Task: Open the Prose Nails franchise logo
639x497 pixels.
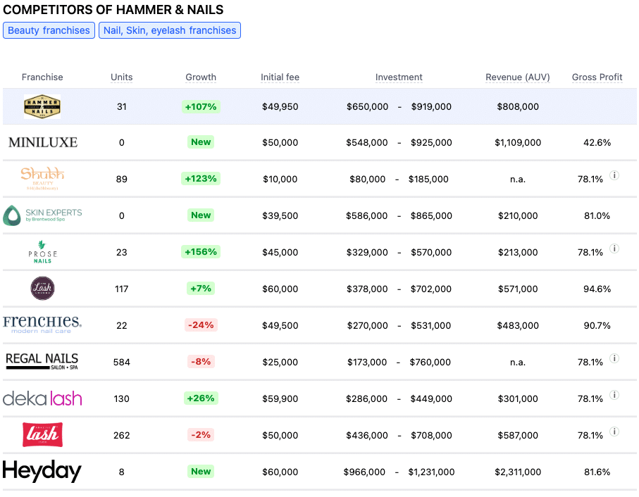Action: 42,252
